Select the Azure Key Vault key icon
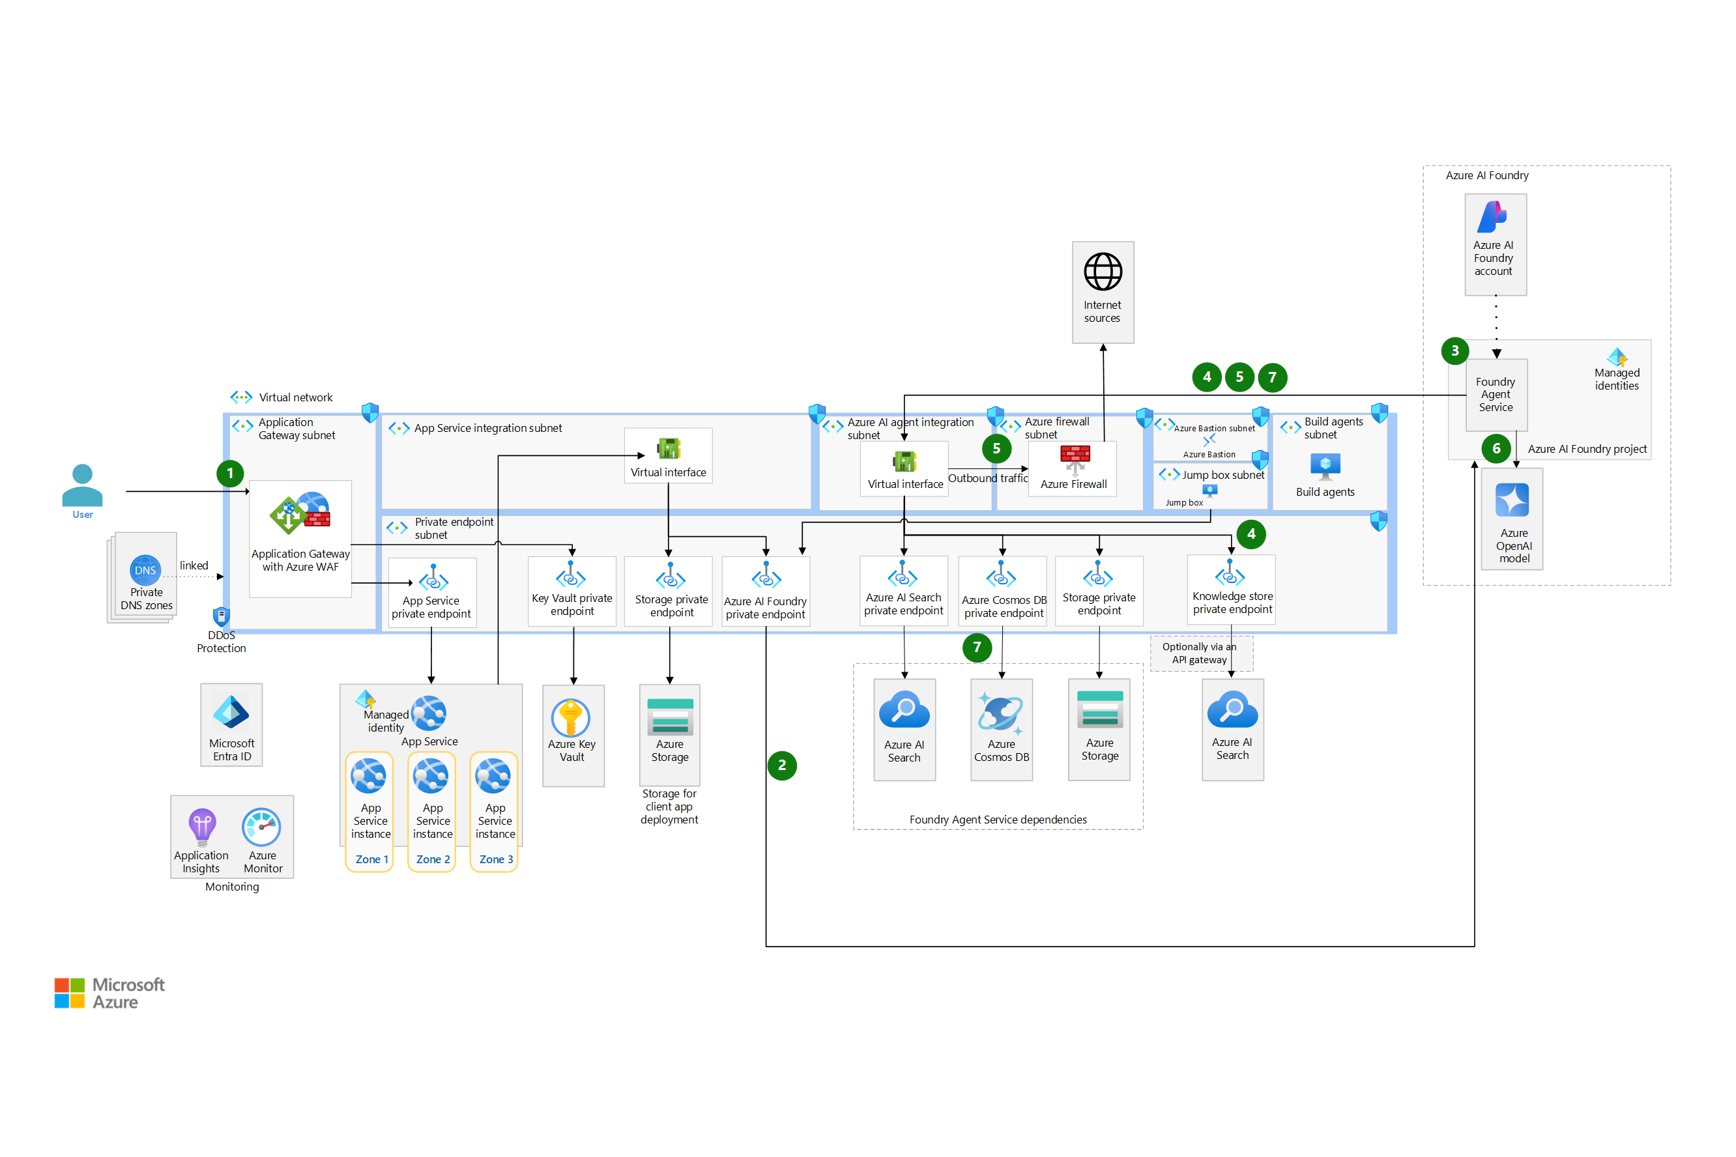Image resolution: width=1736 pixels, height=1157 pixels. pyautogui.click(x=571, y=717)
